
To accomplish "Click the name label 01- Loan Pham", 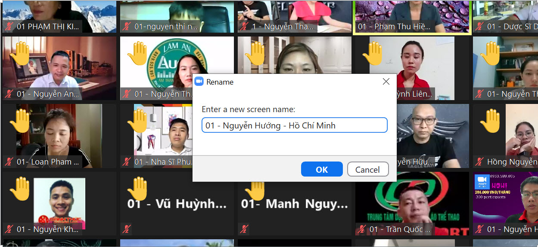I will (x=48, y=162).
